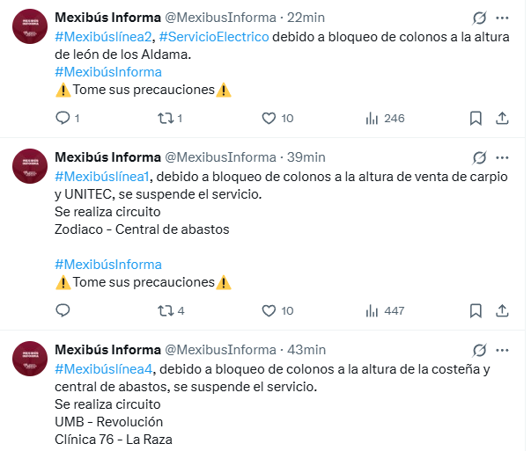Viewport: 531px width, 451px height.
Task: Like the Mexibúslínea1 Zodiaco circuit tweet
Action: 269,310
